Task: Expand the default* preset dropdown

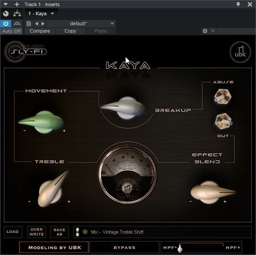Action: (112, 23)
